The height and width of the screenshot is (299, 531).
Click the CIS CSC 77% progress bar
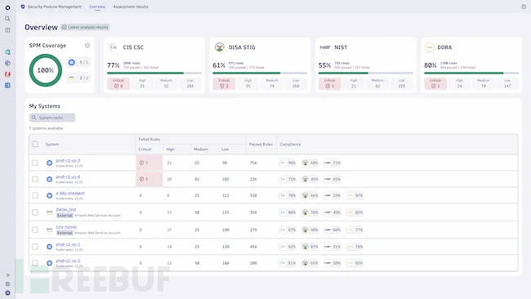154,73
